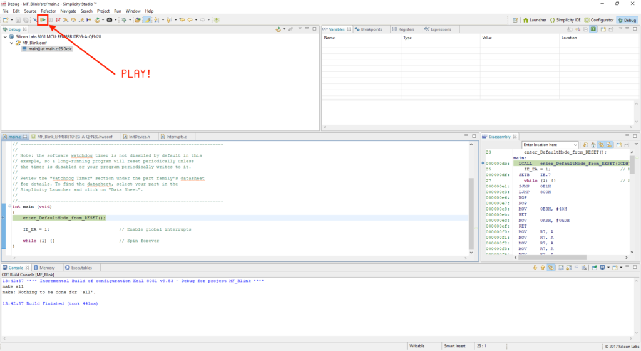
Task: Open the Refactor menu
Action: pyautogui.click(x=48, y=11)
